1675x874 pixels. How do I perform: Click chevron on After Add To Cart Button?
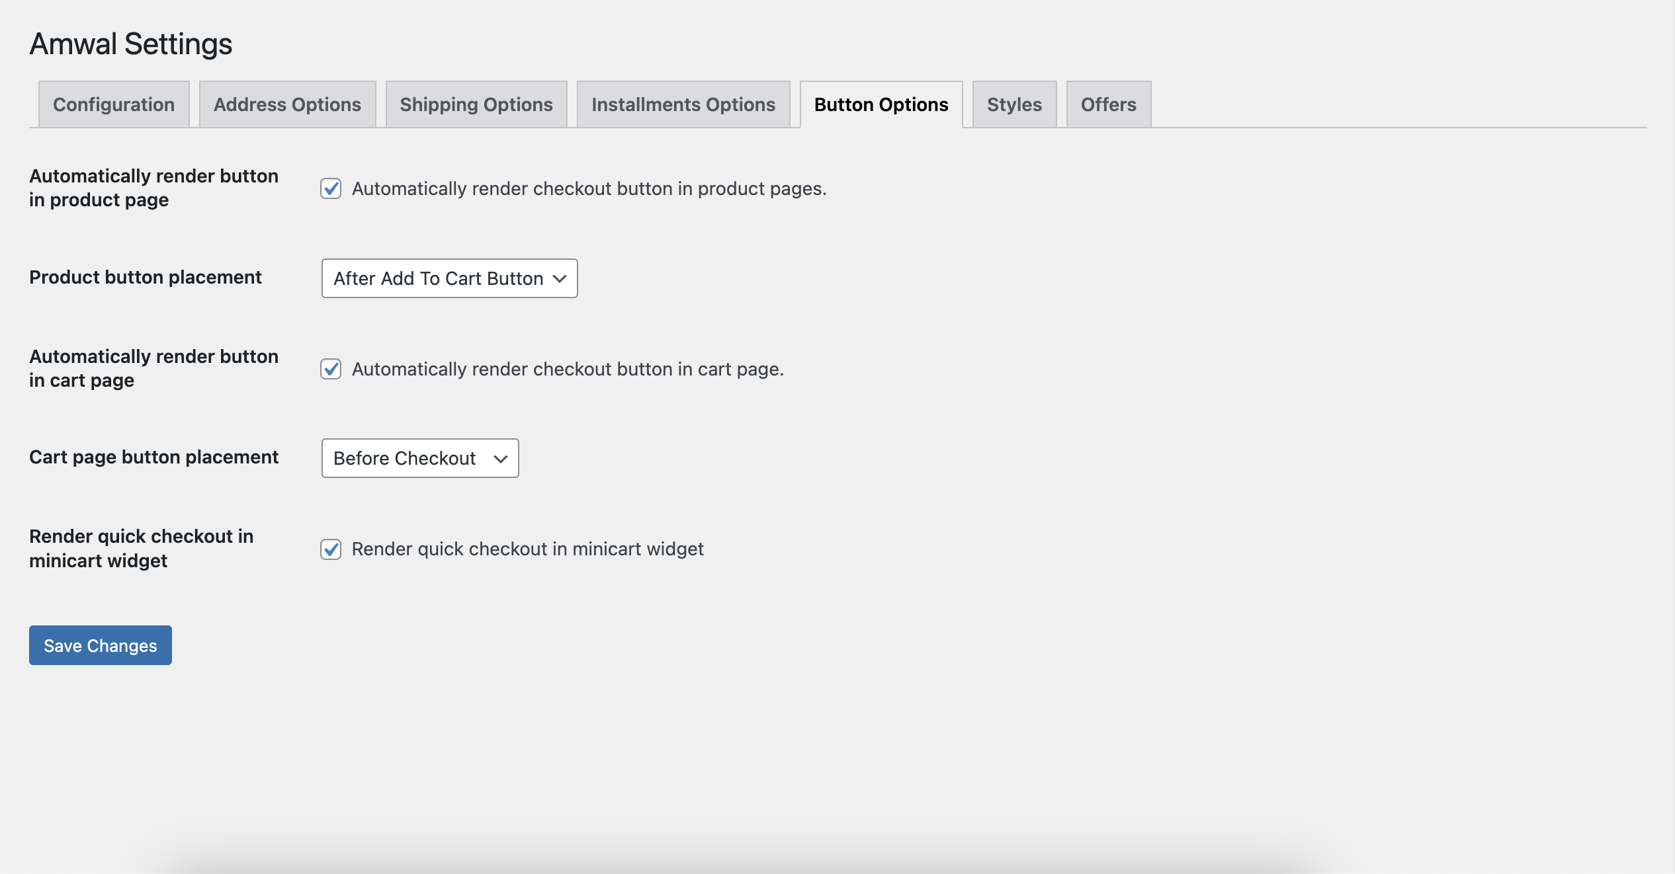pyautogui.click(x=560, y=278)
